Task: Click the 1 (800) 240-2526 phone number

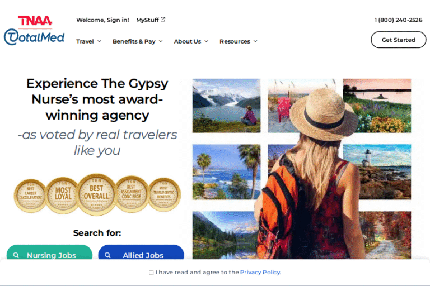Action: 398,20
